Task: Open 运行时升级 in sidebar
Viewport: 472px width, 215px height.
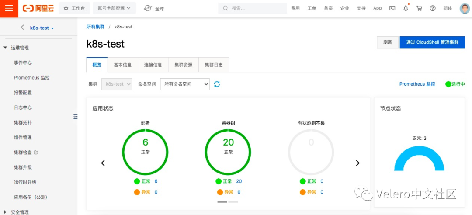Action: [25, 182]
